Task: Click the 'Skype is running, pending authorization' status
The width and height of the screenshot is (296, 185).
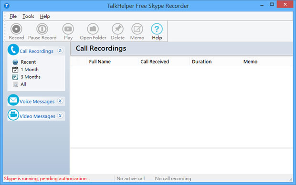Action: click(47, 179)
